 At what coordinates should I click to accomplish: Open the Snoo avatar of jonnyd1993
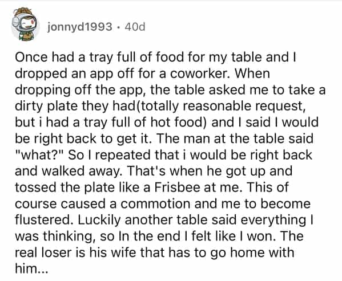(25, 25)
